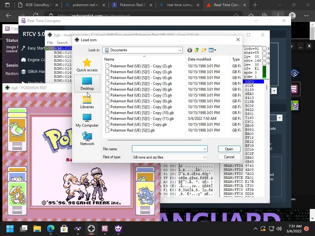Viewport: 315px width, 236px height.
Task: Open Engine Config in RTCV sidebar
Action: pyautogui.click(x=34, y=60)
